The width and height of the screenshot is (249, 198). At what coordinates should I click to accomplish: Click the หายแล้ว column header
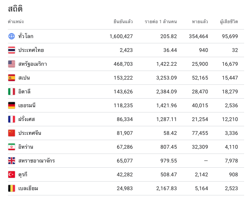click(200, 21)
